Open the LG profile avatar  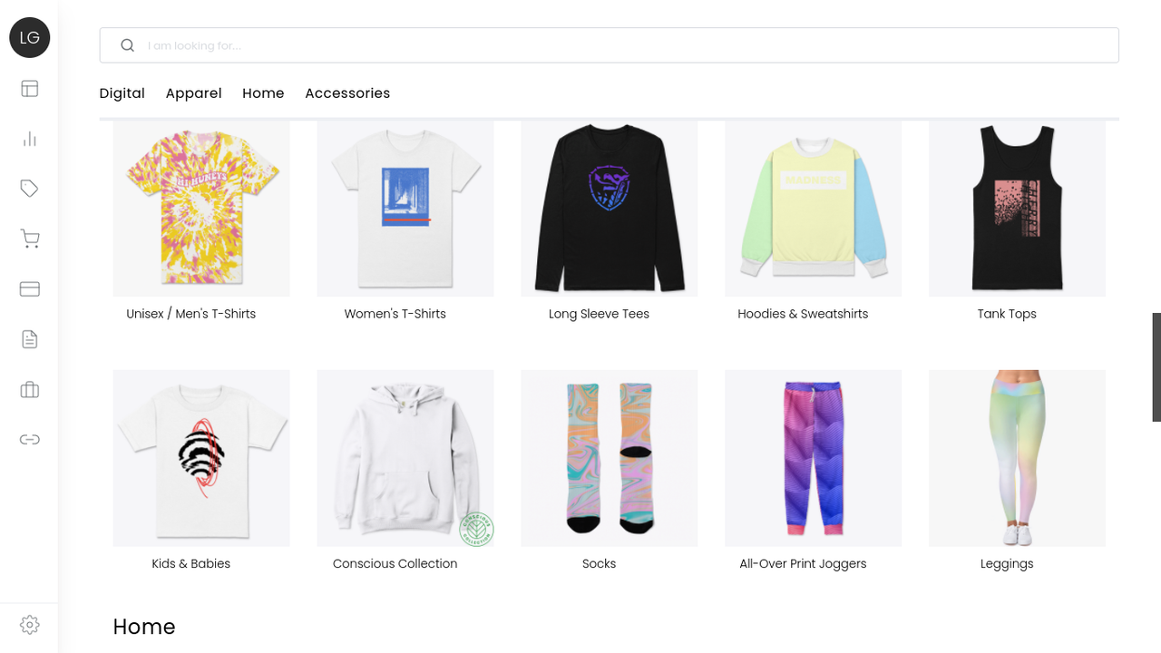click(29, 37)
